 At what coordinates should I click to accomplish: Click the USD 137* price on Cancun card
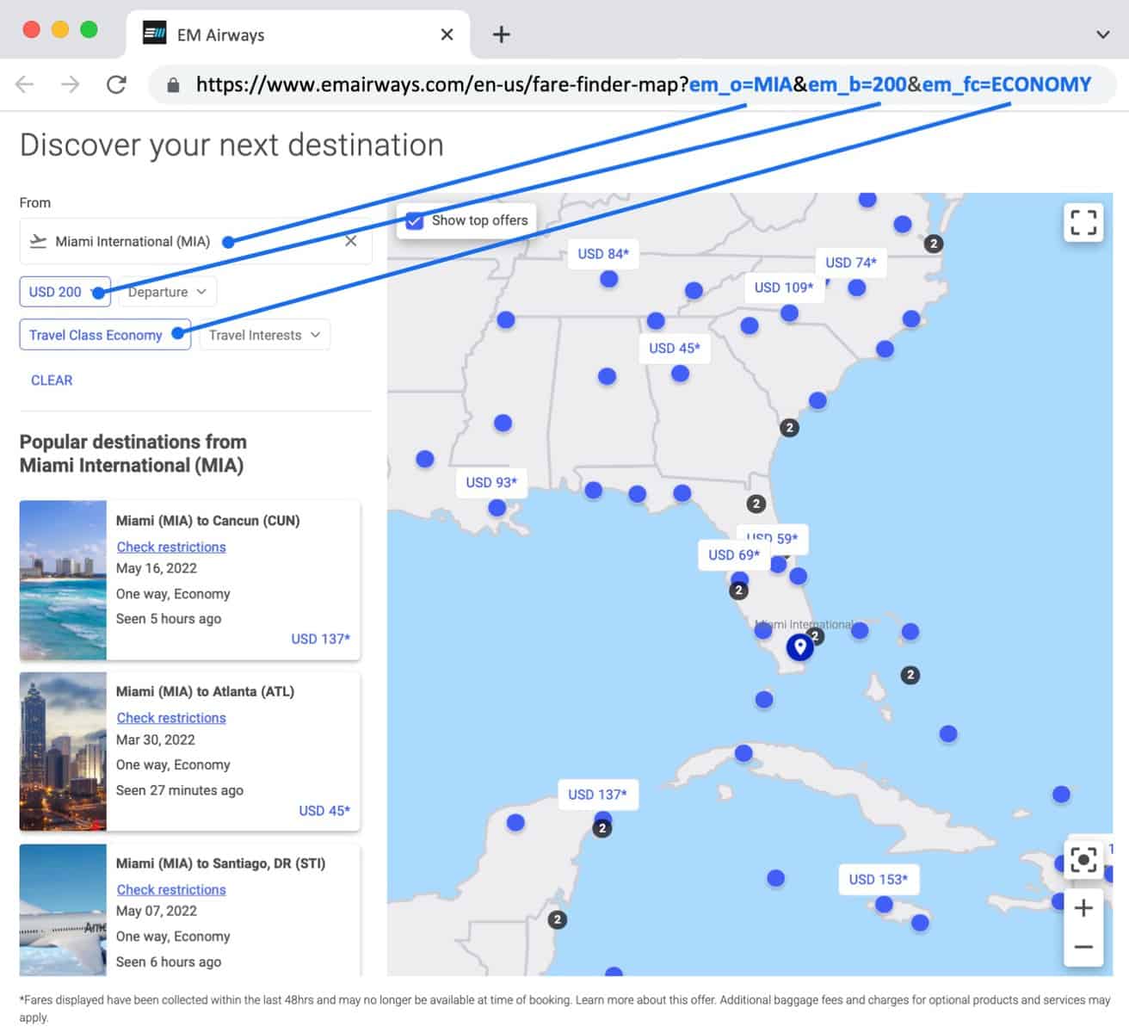tap(321, 639)
